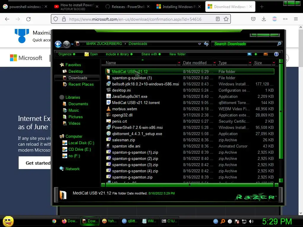
Task: Select PowerShell-7.2.6-win-x86.msi file
Action: tap(137, 128)
